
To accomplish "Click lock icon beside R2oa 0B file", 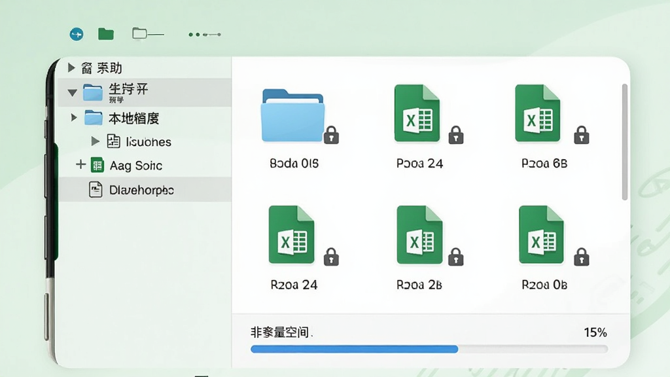I will (582, 257).
